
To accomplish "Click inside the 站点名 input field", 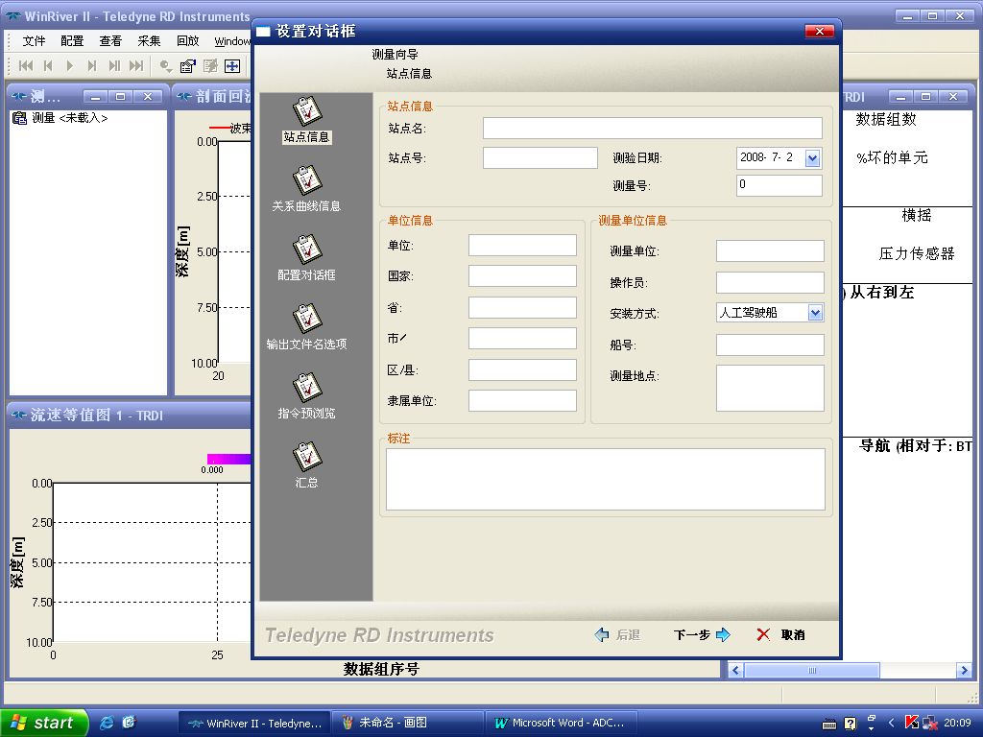I will coord(651,127).
